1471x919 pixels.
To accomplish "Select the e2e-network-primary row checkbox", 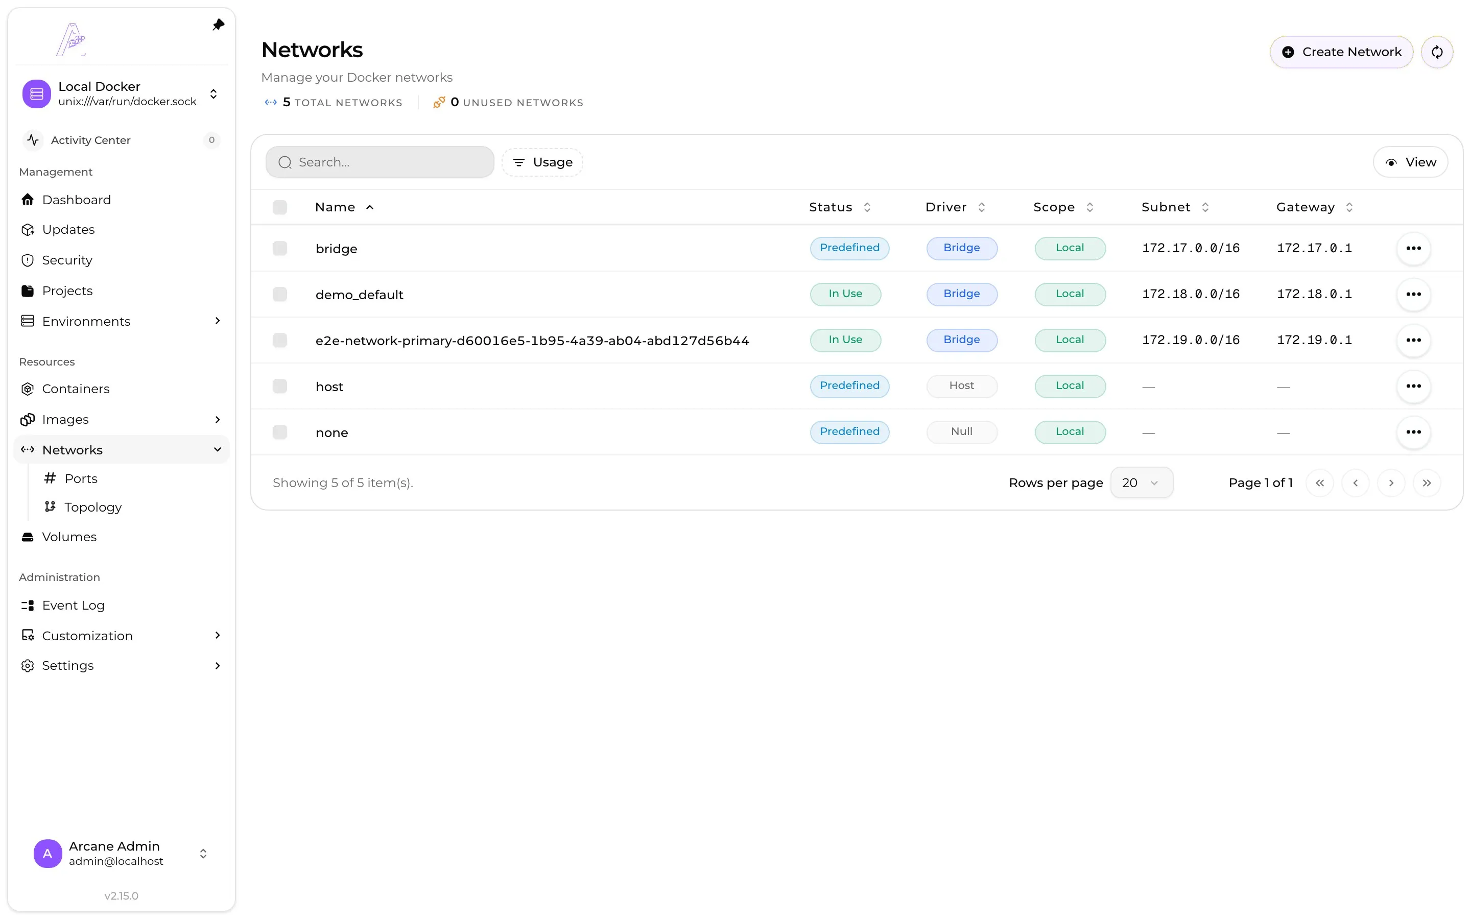I will coord(279,340).
